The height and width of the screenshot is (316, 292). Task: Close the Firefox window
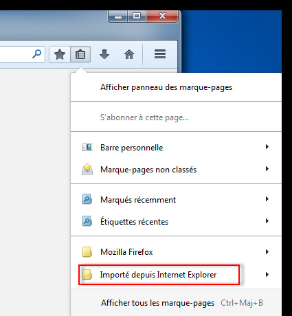(162, 16)
